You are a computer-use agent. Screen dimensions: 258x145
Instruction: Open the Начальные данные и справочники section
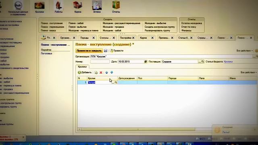pyautogui.click(x=18, y=8)
